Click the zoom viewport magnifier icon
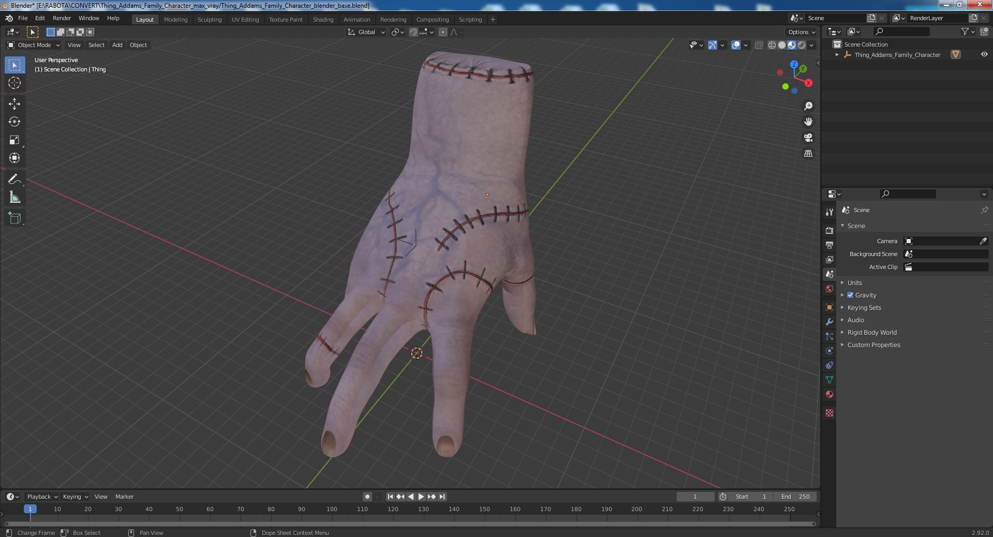 (x=808, y=106)
